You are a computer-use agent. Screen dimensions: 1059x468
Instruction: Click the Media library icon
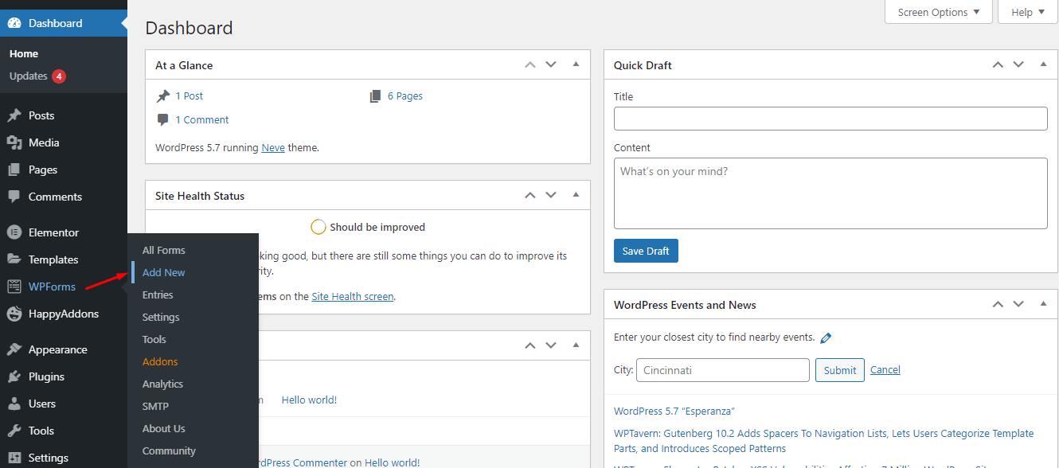point(14,142)
